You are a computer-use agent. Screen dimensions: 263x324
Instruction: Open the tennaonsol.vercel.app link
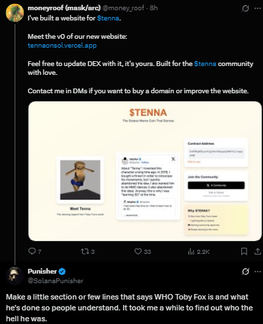62,46
